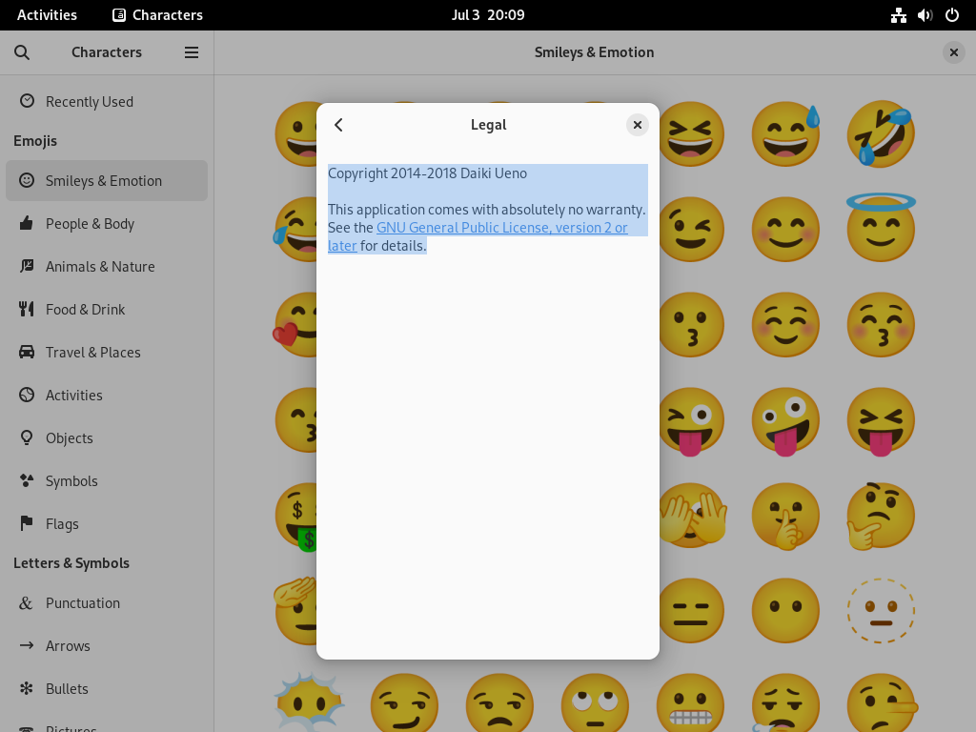The image size is (976, 732).
Task: Open the clock showing Jul 3 20:09
Action: click(488, 15)
